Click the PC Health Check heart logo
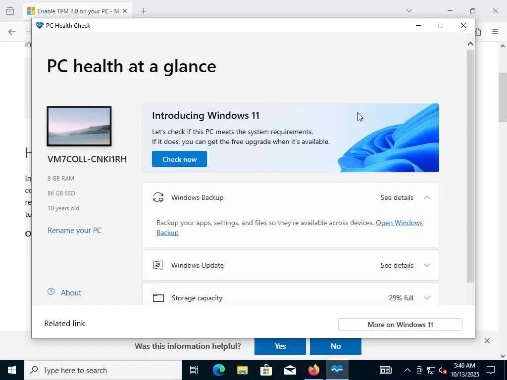The height and width of the screenshot is (380, 507). pos(40,25)
